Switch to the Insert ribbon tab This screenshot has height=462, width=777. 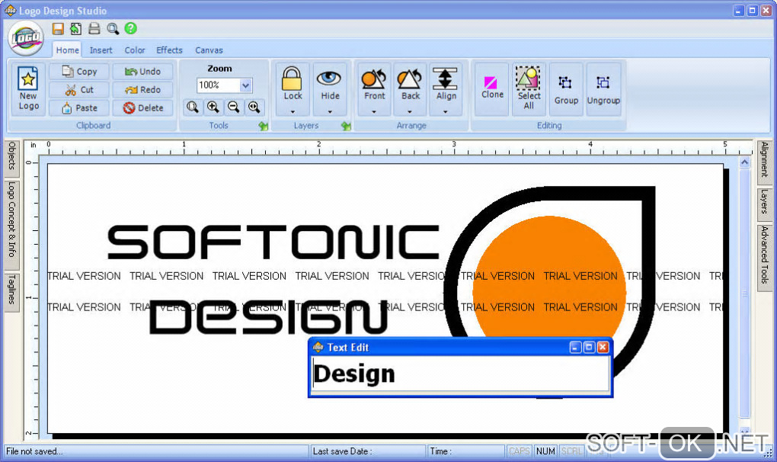101,50
